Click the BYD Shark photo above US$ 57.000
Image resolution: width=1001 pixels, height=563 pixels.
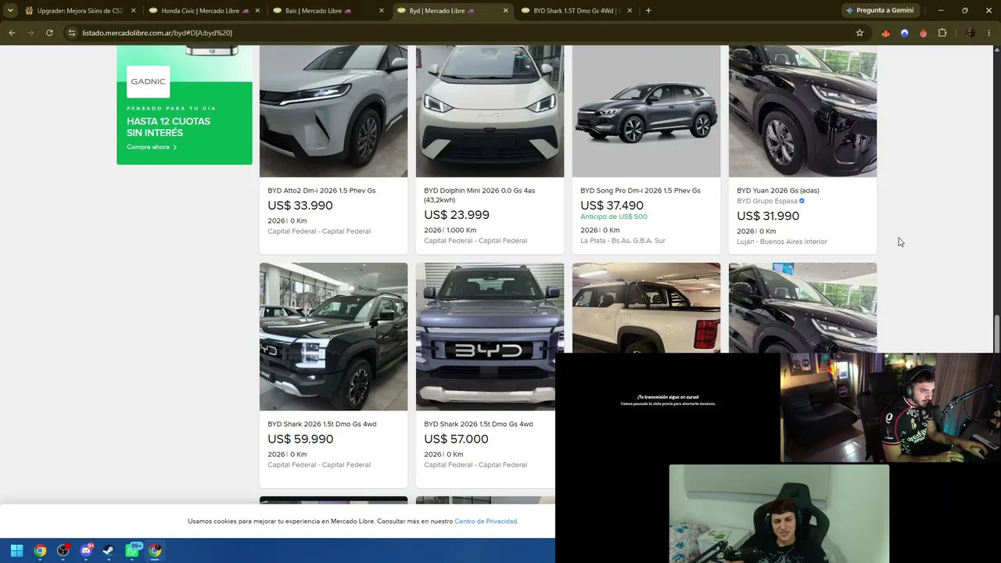click(490, 336)
